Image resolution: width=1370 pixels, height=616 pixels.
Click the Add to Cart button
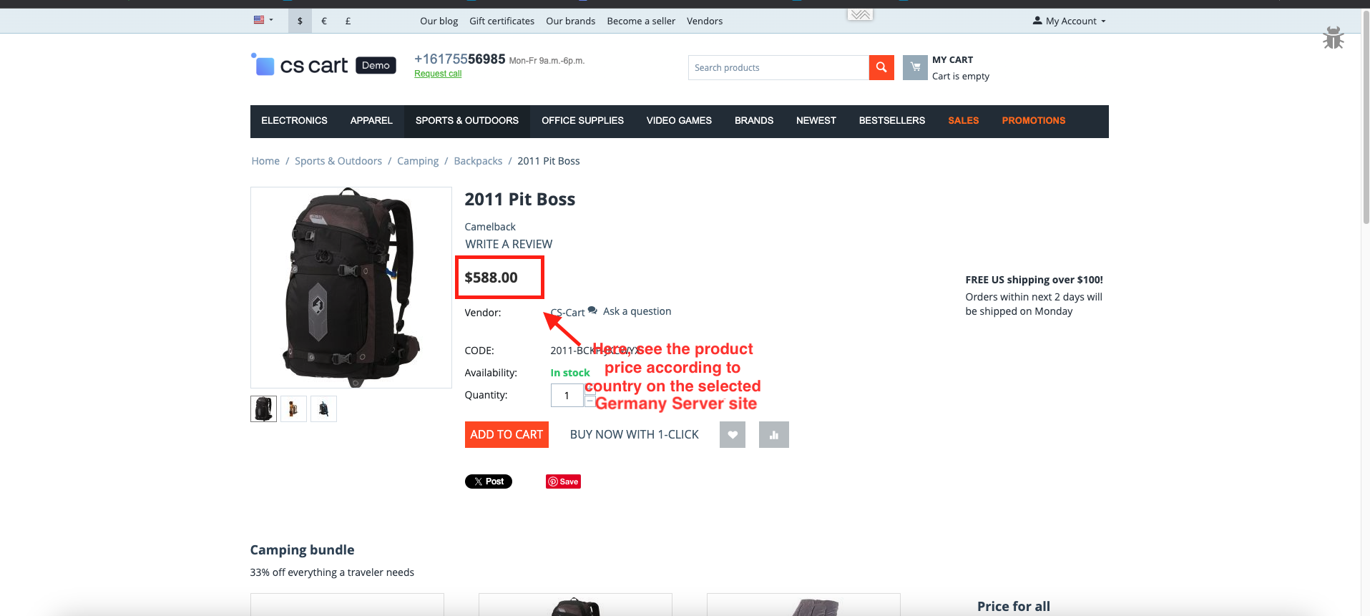point(507,434)
